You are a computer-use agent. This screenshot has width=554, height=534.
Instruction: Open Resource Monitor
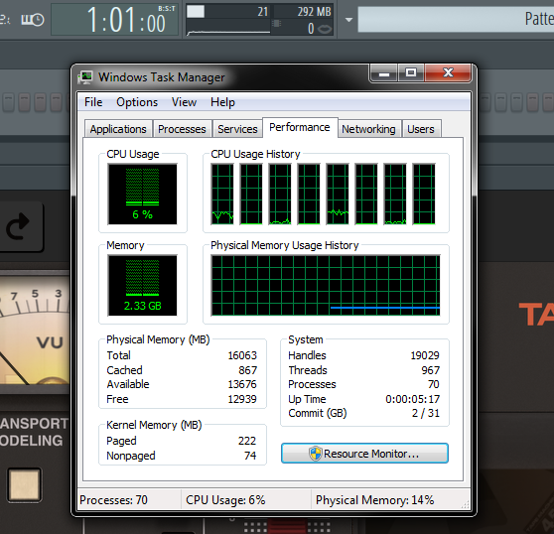(x=364, y=454)
